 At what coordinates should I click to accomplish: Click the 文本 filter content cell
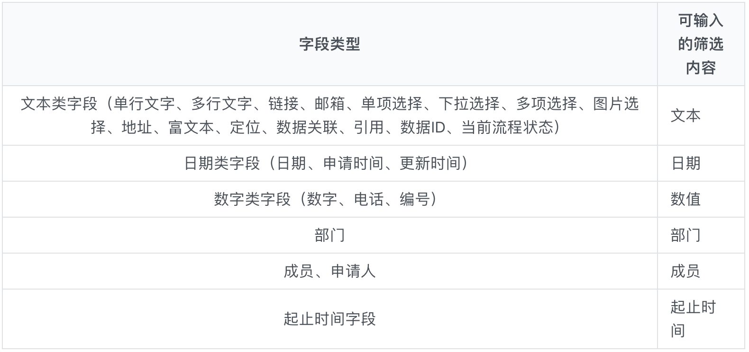point(701,115)
